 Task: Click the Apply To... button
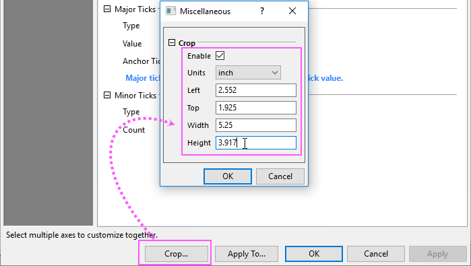[247, 254]
